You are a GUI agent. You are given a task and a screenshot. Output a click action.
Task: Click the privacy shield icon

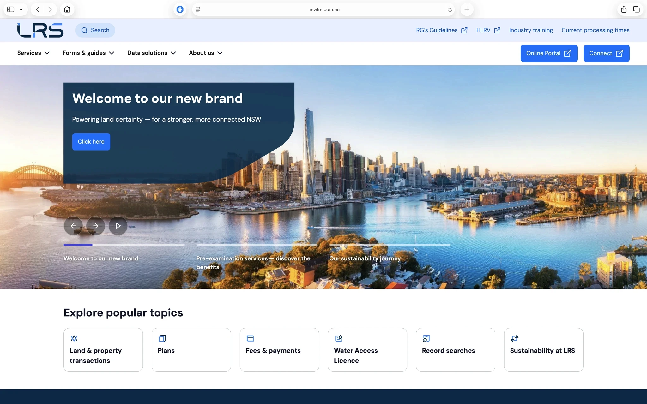click(180, 9)
